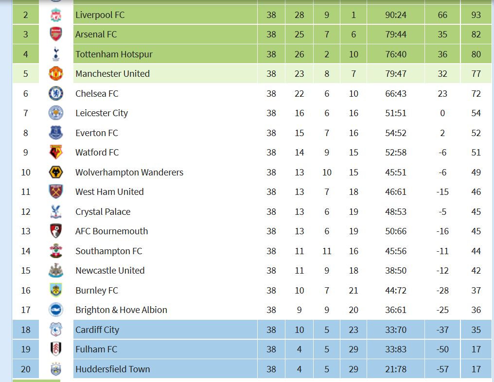Go to West Ham United link
This screenshot has height=382, width=494.
click(109, 192)
